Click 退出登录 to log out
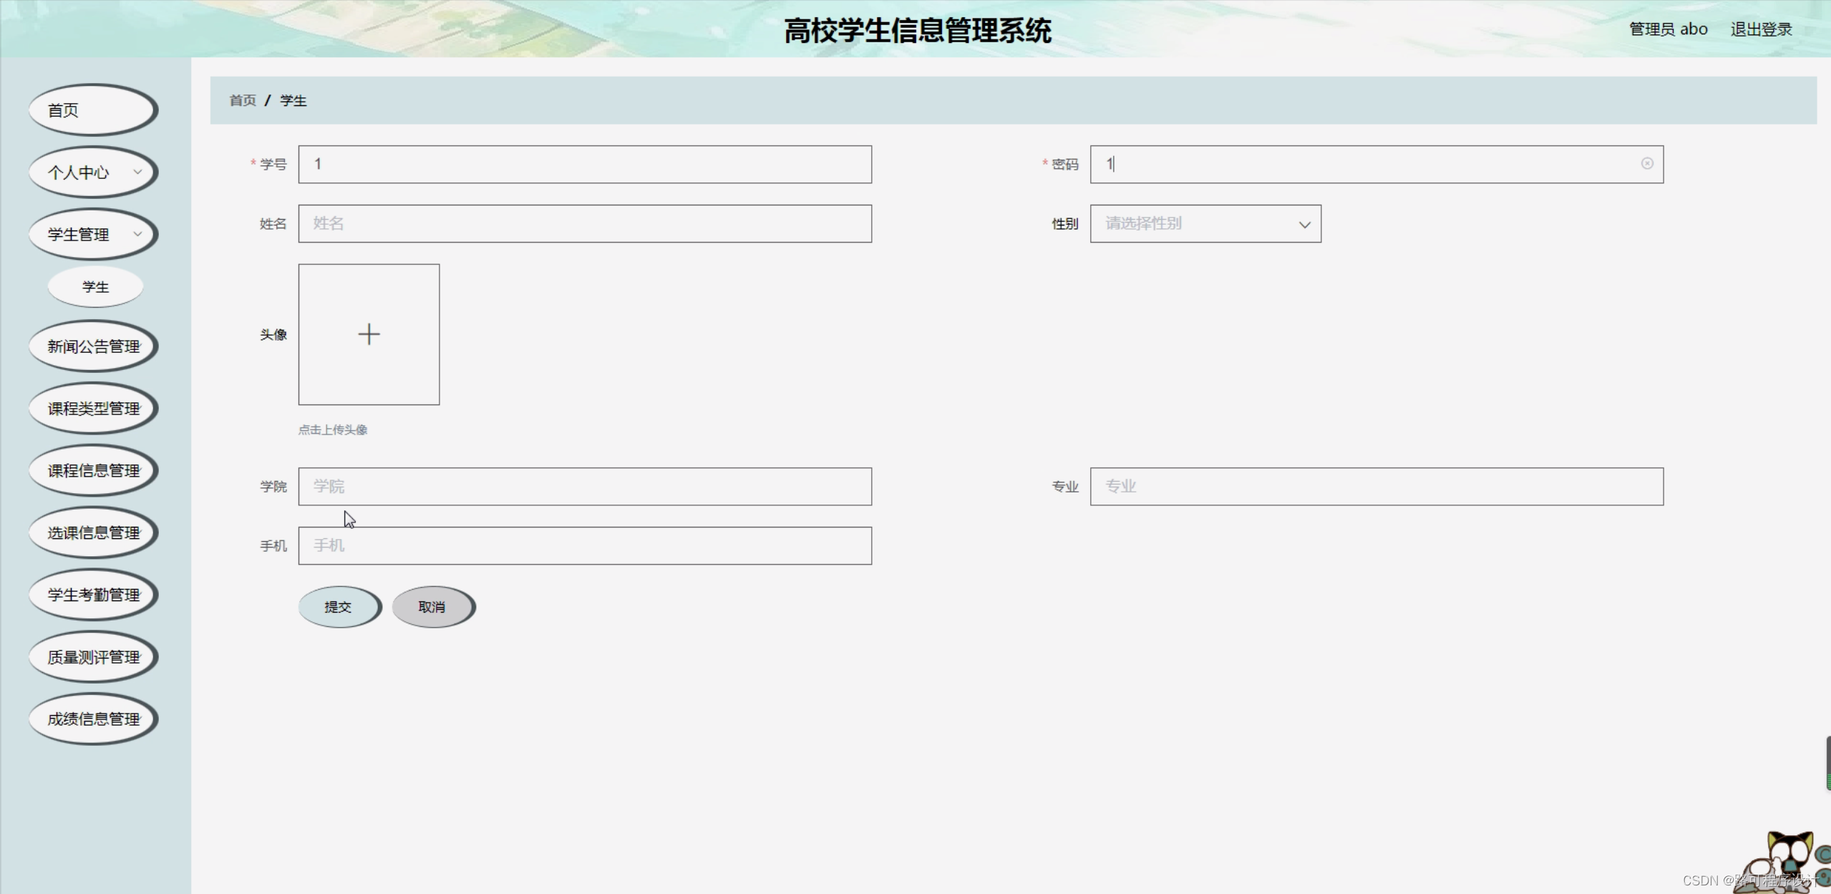Screen dimensions: 1831x894 (x=1762, y=29)
